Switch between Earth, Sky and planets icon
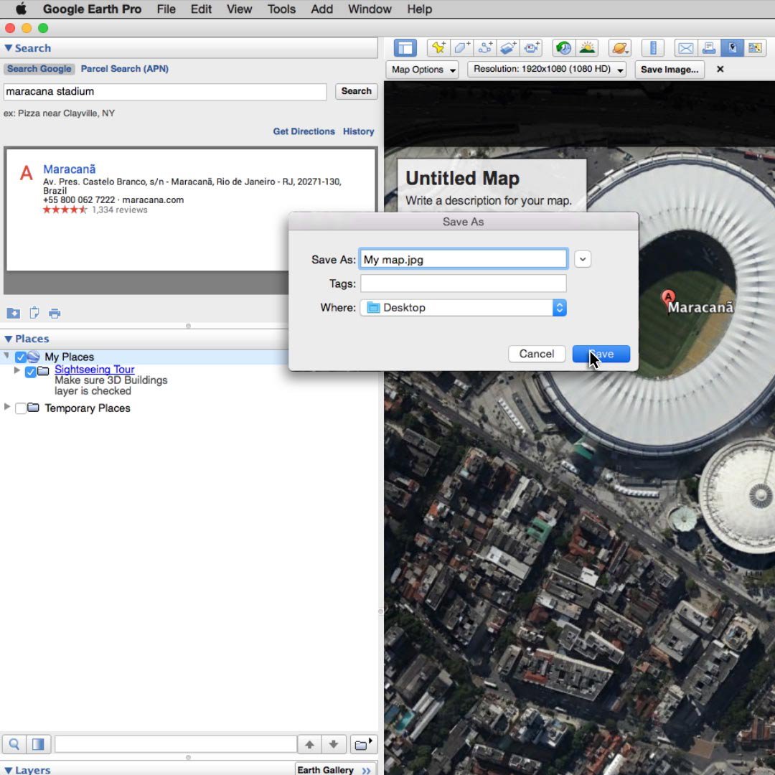775x775 pixels. click(x=620, y=48)
